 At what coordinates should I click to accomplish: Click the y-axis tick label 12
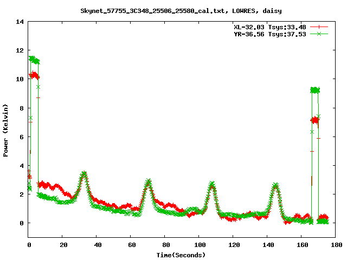pyautogui.click(x=20, y=50)
